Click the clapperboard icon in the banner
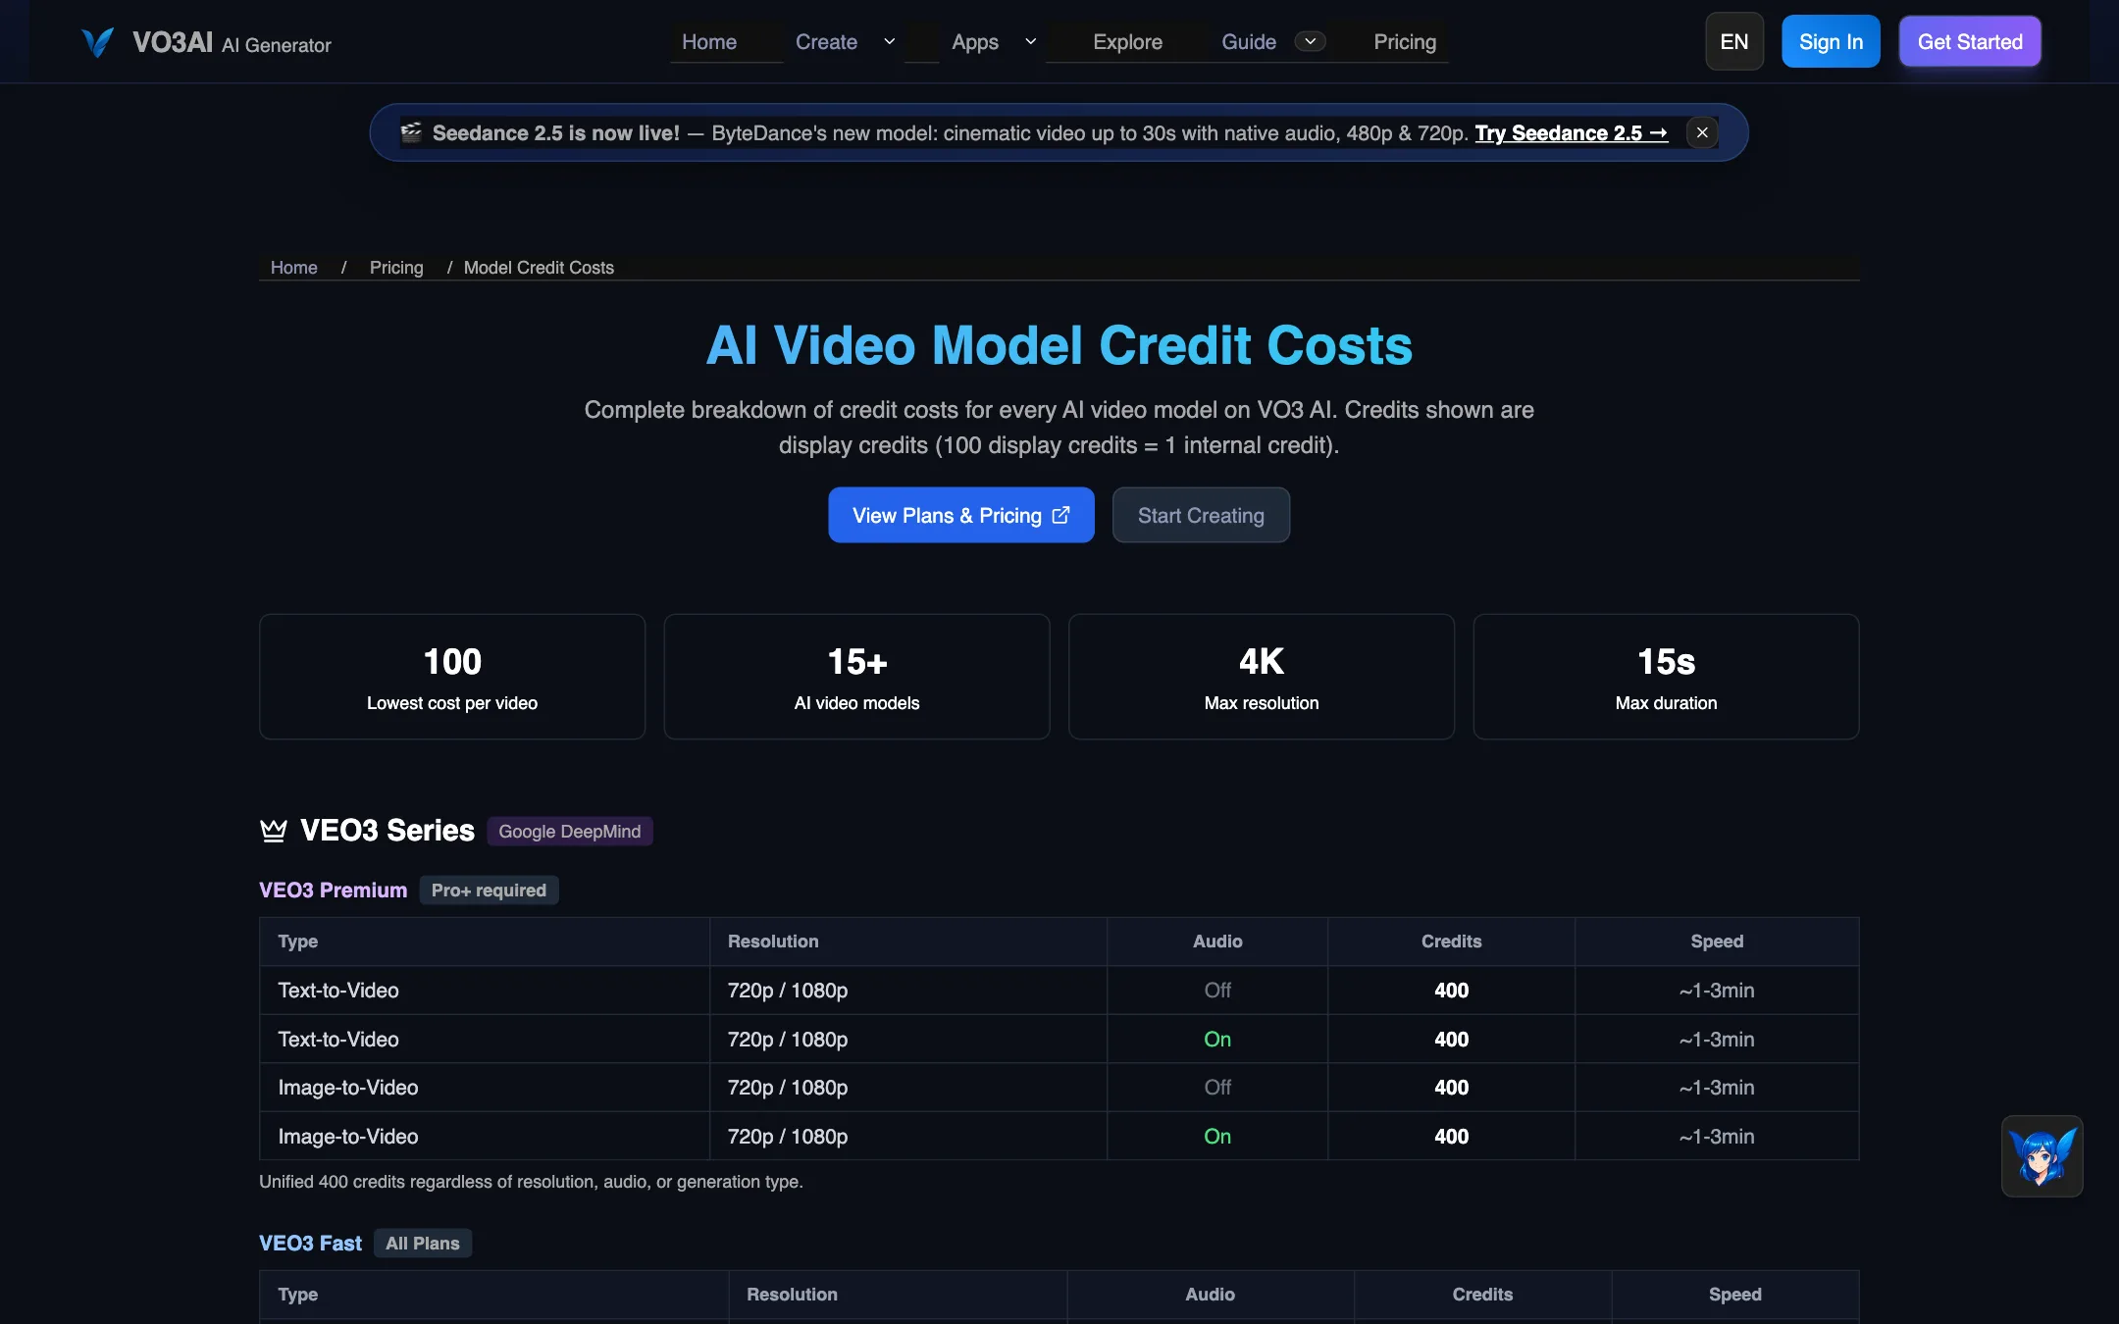Screen dimensions: 2119x1324 (411, 132)
